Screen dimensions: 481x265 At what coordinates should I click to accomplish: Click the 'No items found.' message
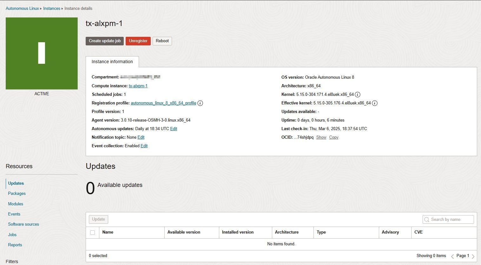tap(281, 244)
